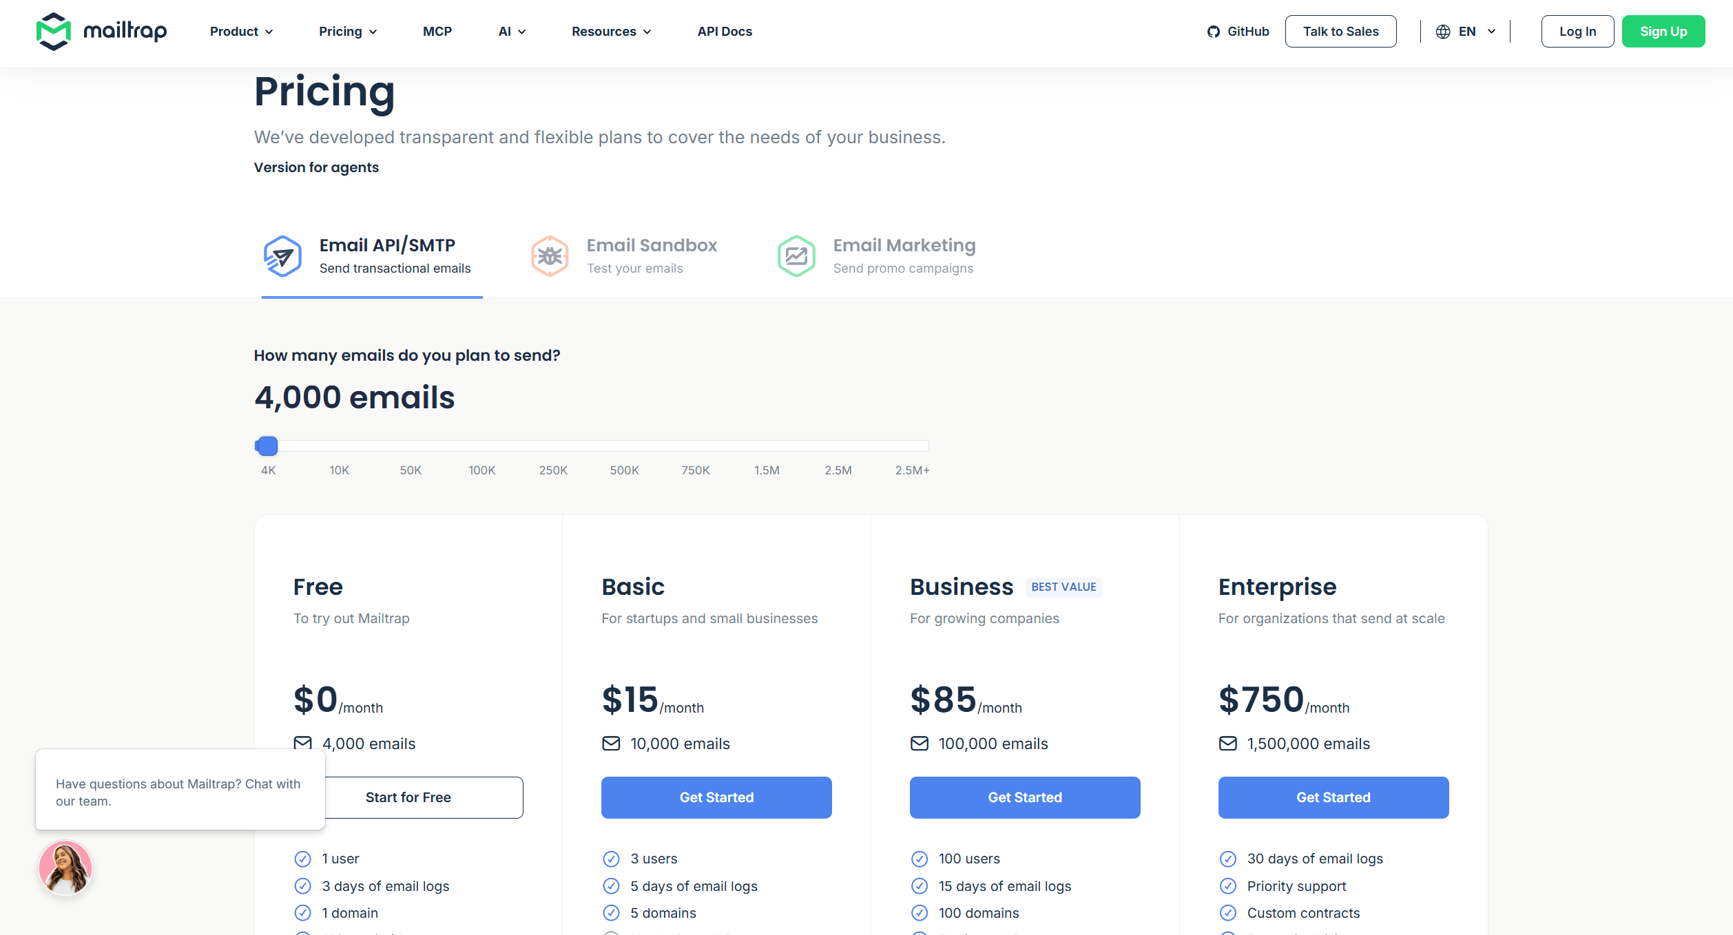Viewport: 1733px width, 935px height.
Task: Switch to the Email Sandbox tab
Action: pos(624,256)
